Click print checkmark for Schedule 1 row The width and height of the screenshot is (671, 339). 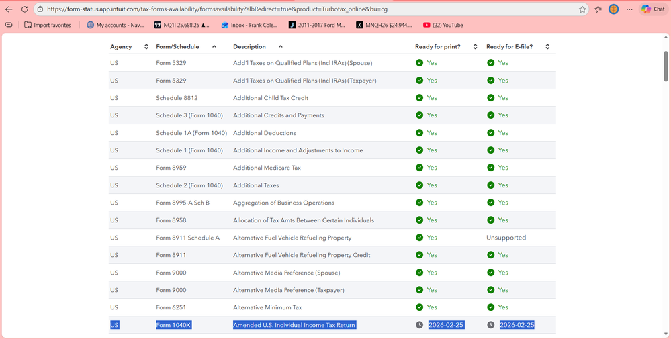tap(419, 150)
